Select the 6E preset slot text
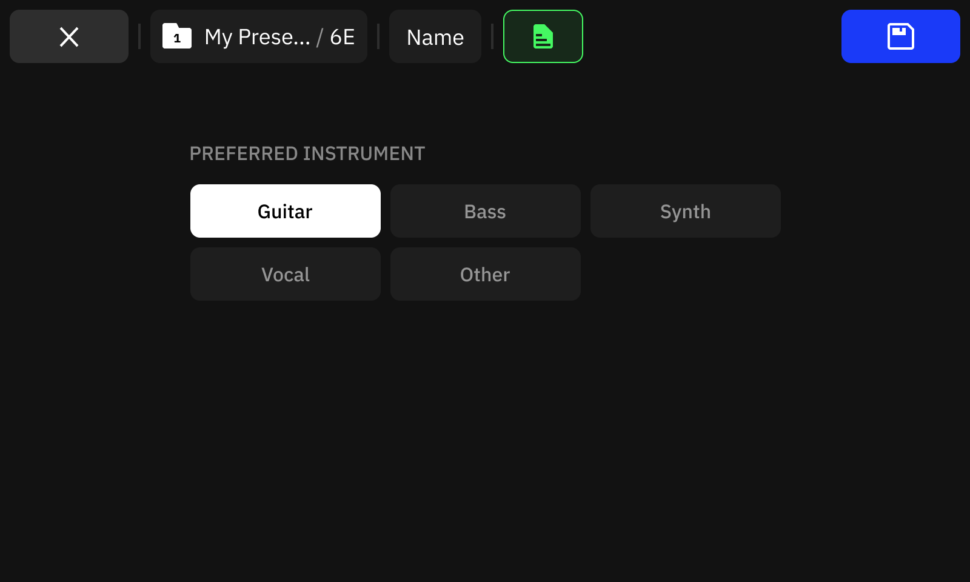The width and height of the screenshot is (970, 582). (x=343, y=37)
